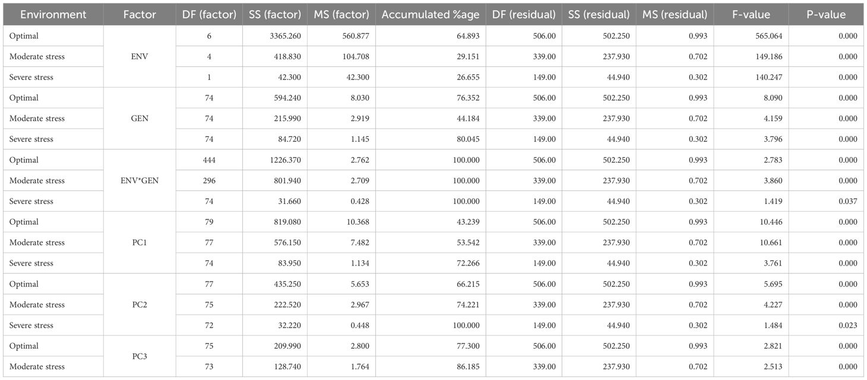This screenshot has height=380, width=867.
Task: Click the P-value column header
Action: pos(834,15)
